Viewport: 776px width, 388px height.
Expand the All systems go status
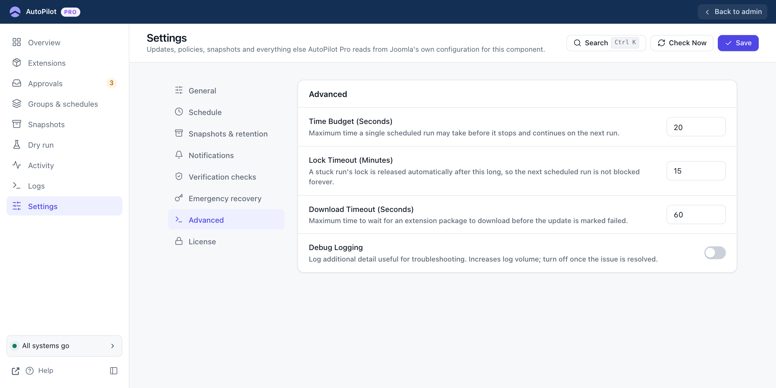point(64,346)
